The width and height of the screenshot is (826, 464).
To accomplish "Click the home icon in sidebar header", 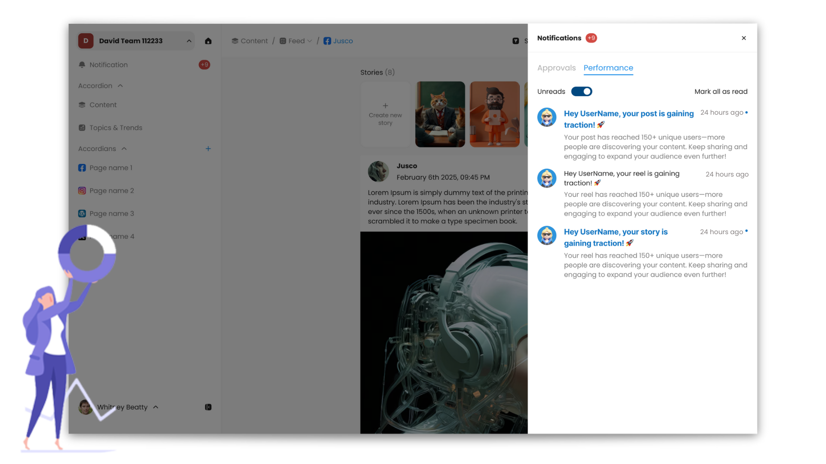I will tap(208, 41).
